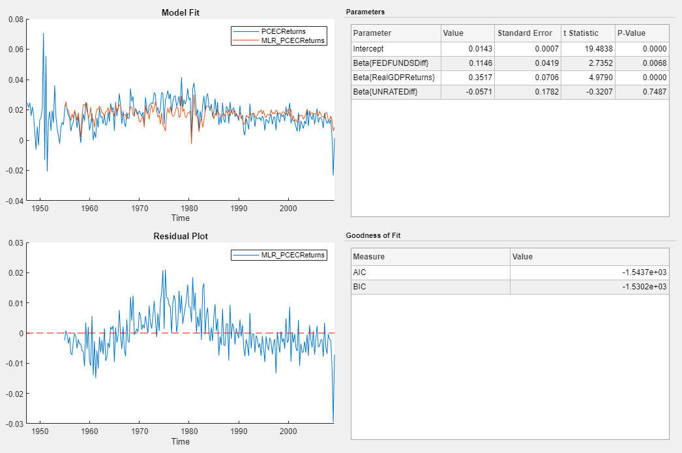Click the Parameter column header

[396, 33]
